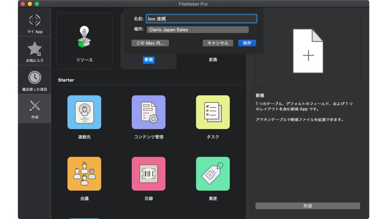The image size is (384, 219).
Task: Click the 新規 heading in the detail panel
Action: tap(260, 96)
